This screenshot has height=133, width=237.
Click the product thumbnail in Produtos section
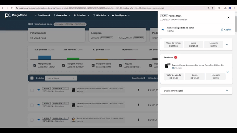pyautogui.click(x=166, y=66)
